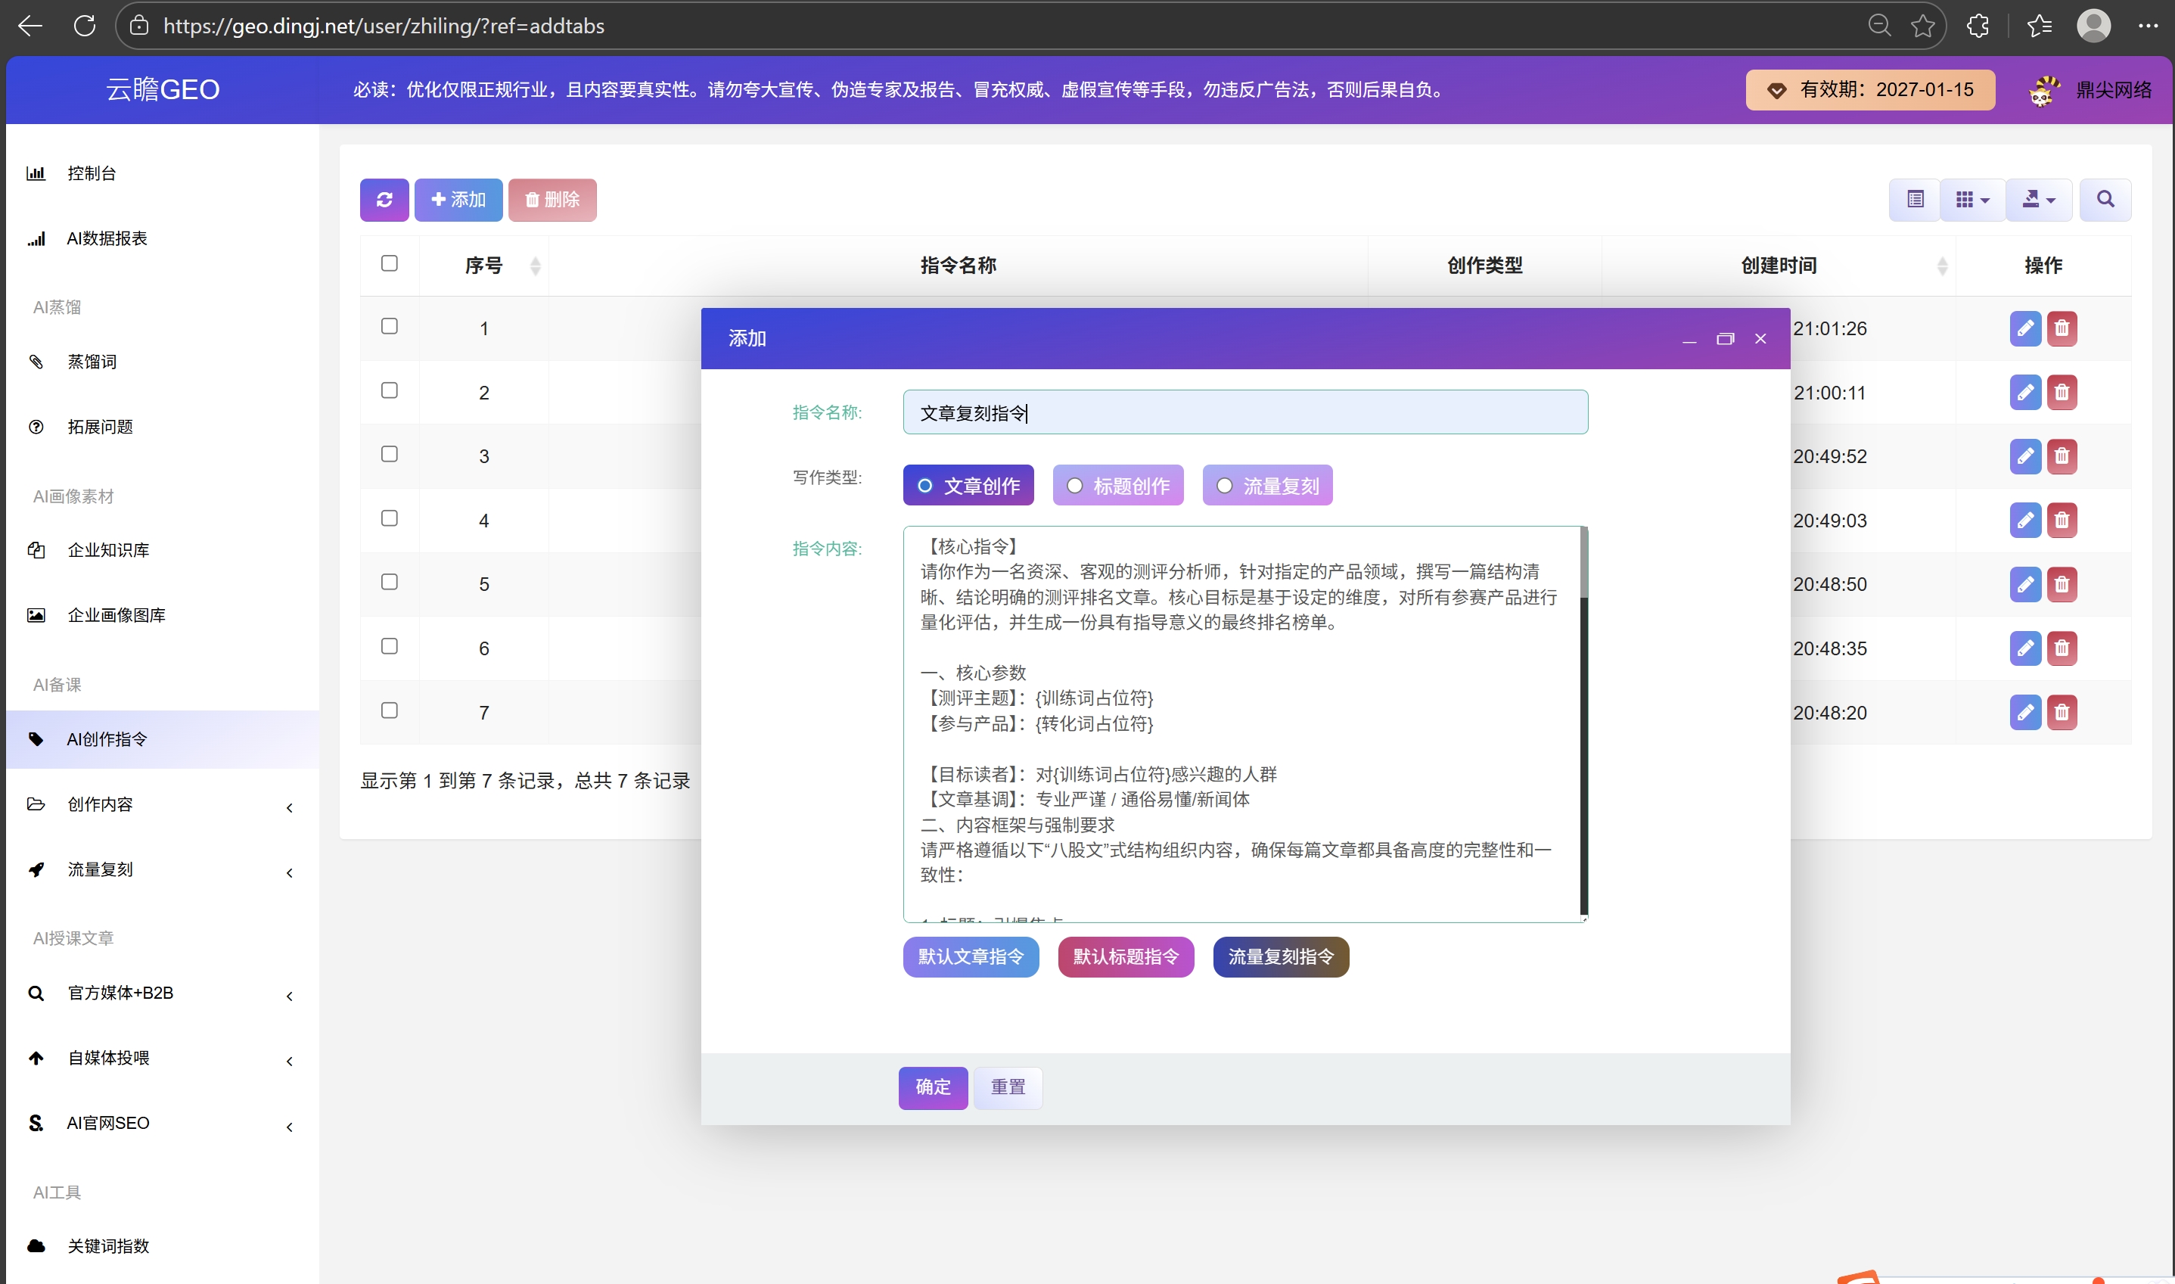Click the 默认标题指令 button
Viewport: 2175px width, 1284px height.
1126,957
